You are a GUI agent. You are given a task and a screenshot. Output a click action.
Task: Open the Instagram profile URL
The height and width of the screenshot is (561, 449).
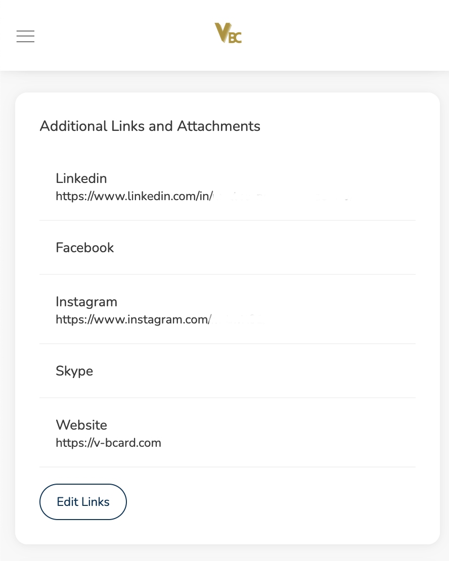point(159,319)
